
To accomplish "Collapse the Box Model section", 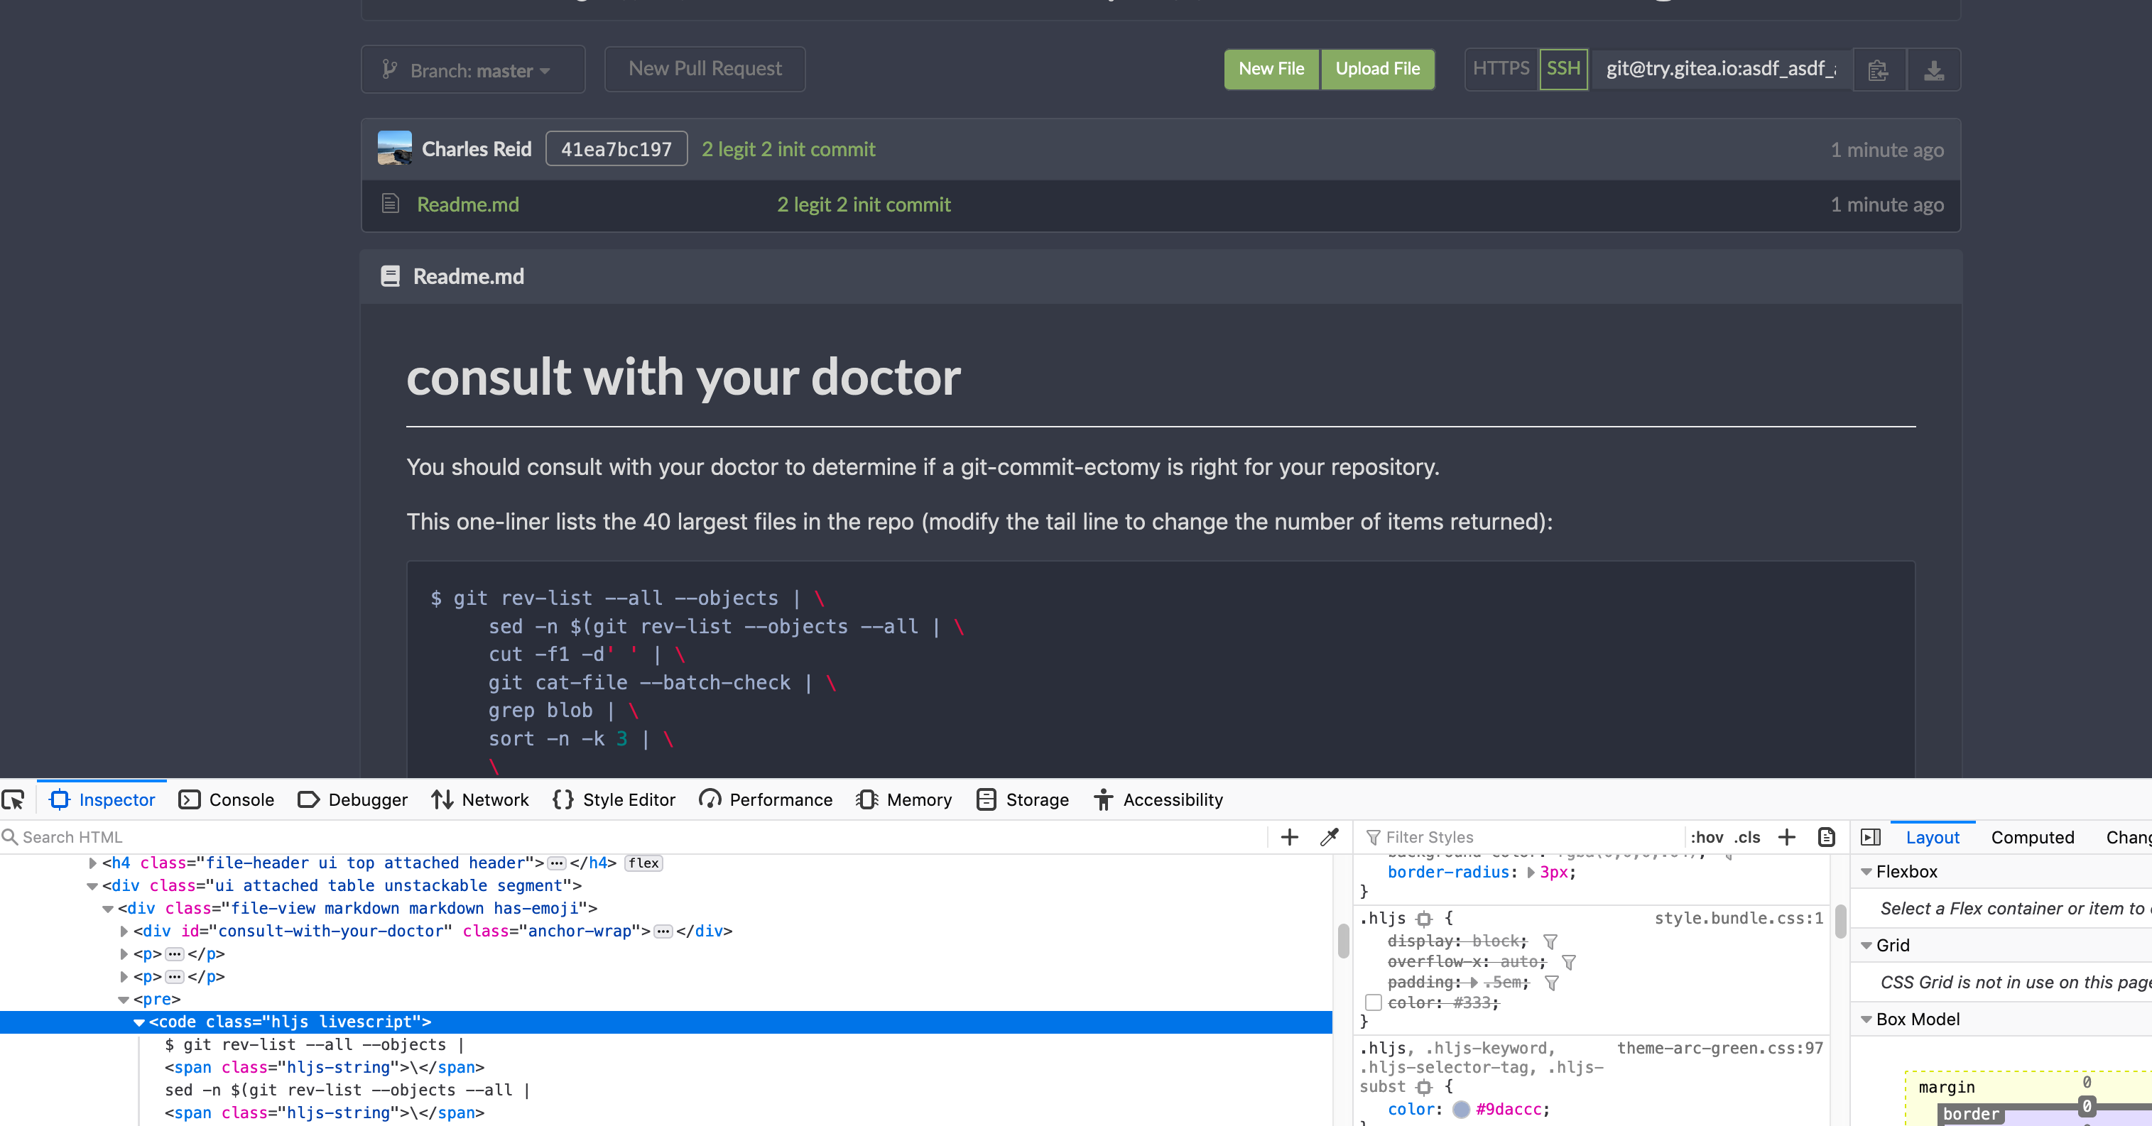I will pos(1868,1019).
